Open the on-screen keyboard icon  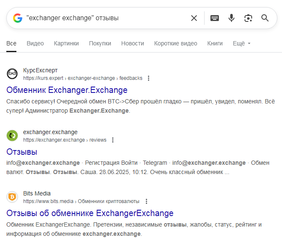(215, 18)
